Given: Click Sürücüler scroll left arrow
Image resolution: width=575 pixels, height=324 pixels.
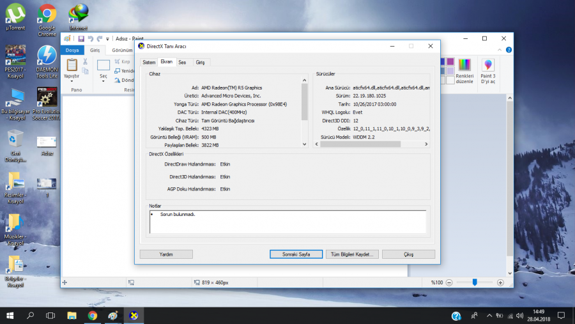Looking at the screenshot, I should tap(317, 144).
